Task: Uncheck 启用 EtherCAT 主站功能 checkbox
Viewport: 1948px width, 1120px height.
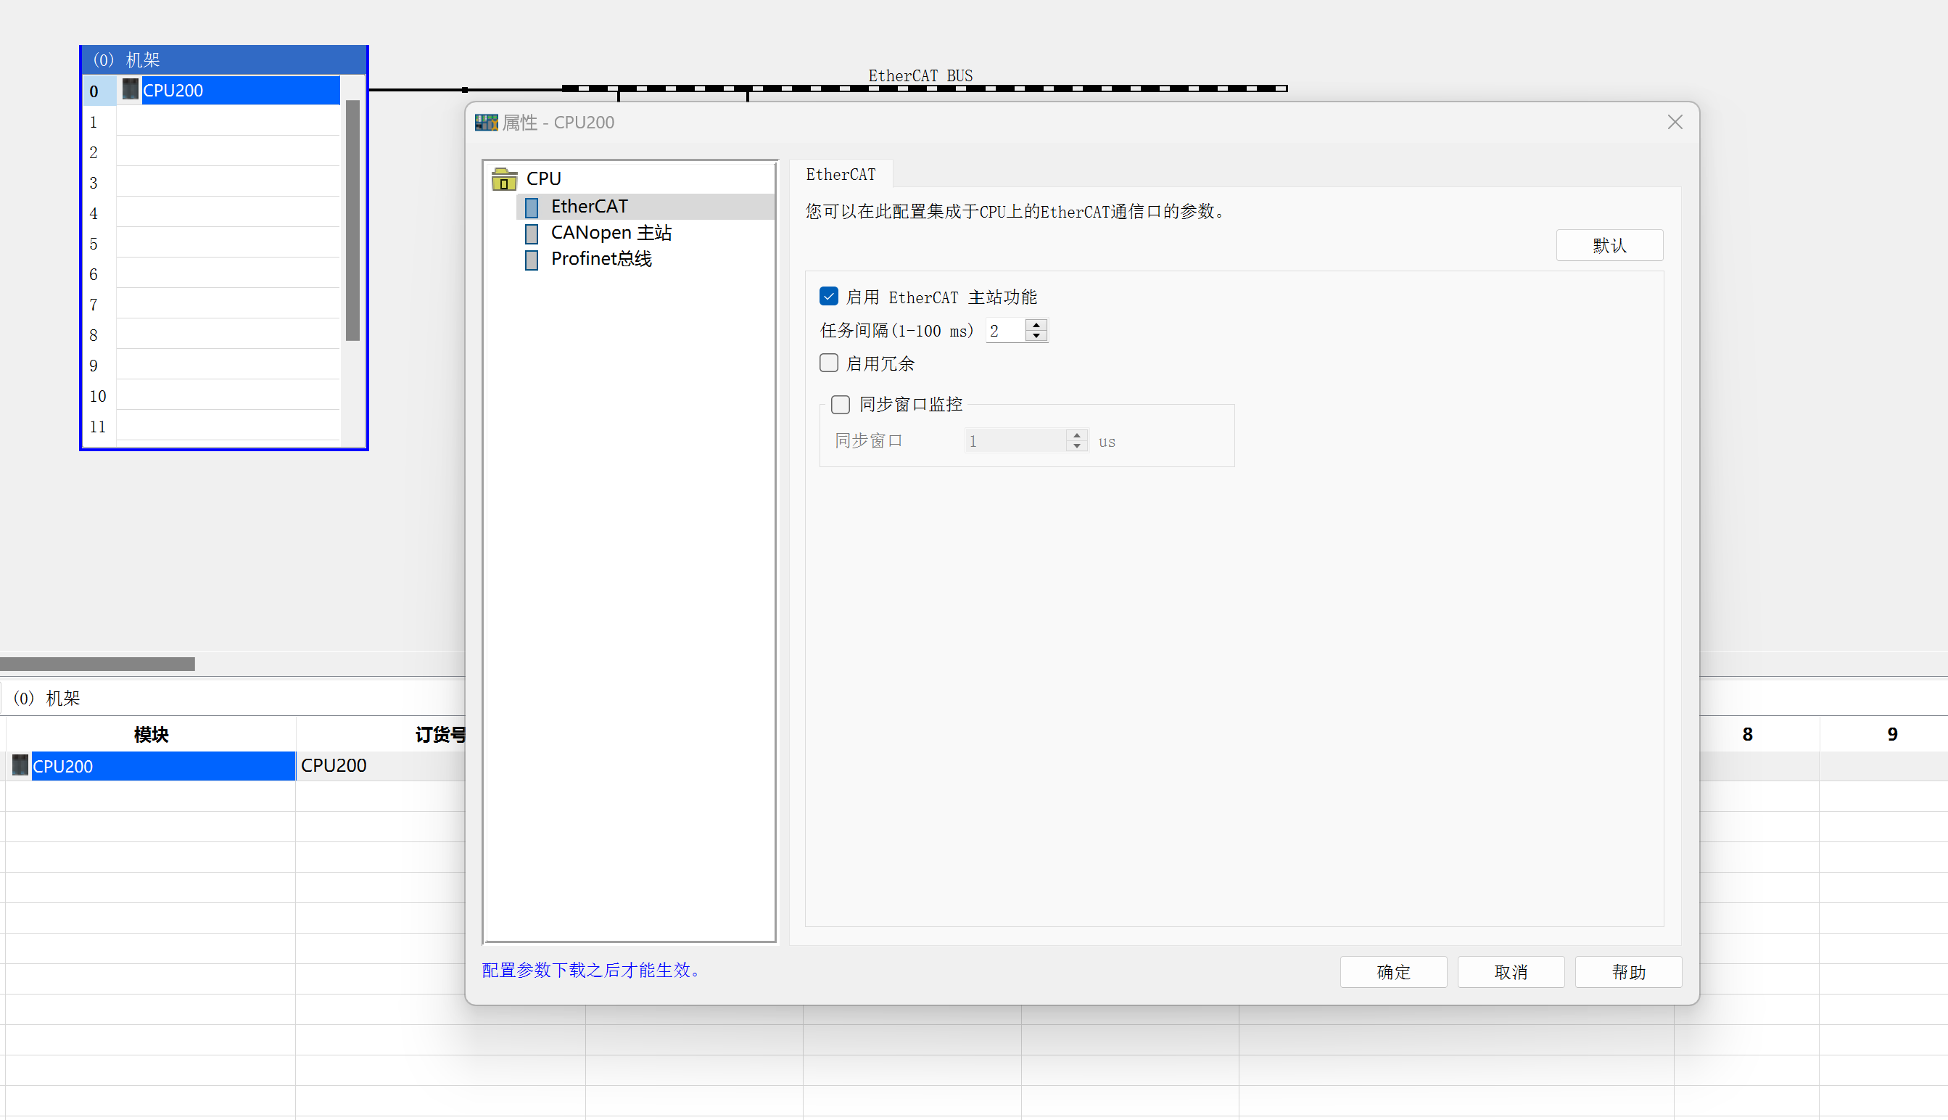Action: coord(828,296)
